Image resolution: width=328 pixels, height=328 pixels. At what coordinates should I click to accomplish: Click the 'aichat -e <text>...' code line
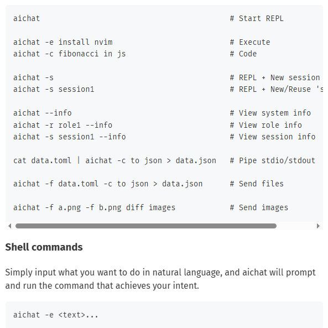tap(56, 315)
